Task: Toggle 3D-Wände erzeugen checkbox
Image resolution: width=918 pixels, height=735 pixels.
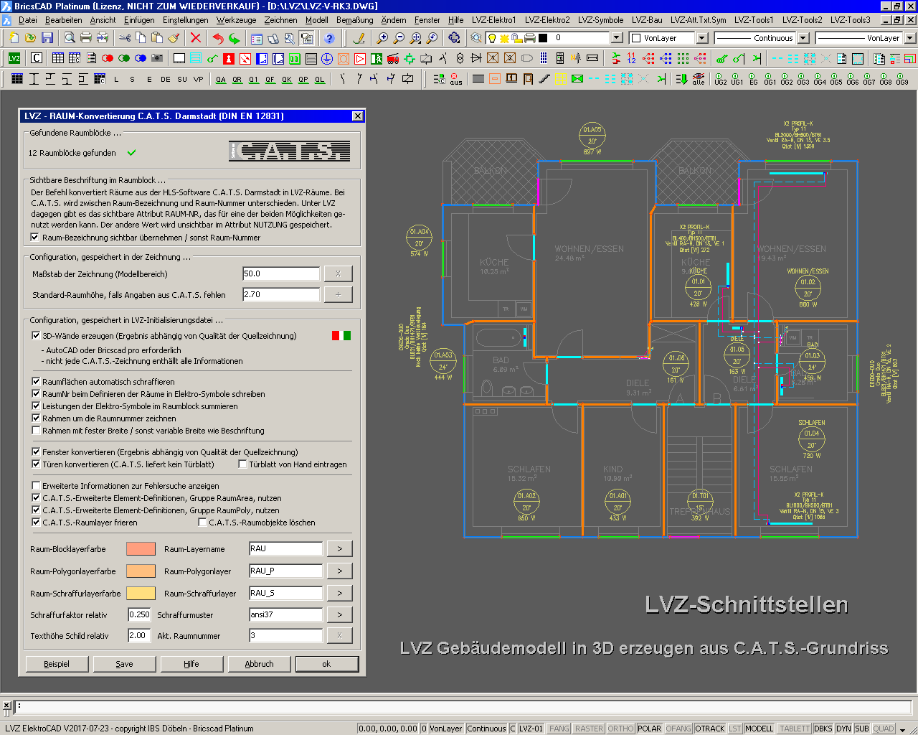Action: pyautogui.click(x=36, y=336)
